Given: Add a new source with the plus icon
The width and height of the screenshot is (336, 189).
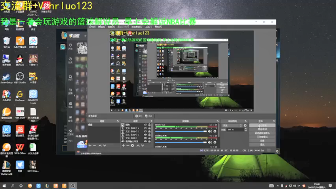Looking at the screenshot, I should pyautogui.click(x=123, y=145).
